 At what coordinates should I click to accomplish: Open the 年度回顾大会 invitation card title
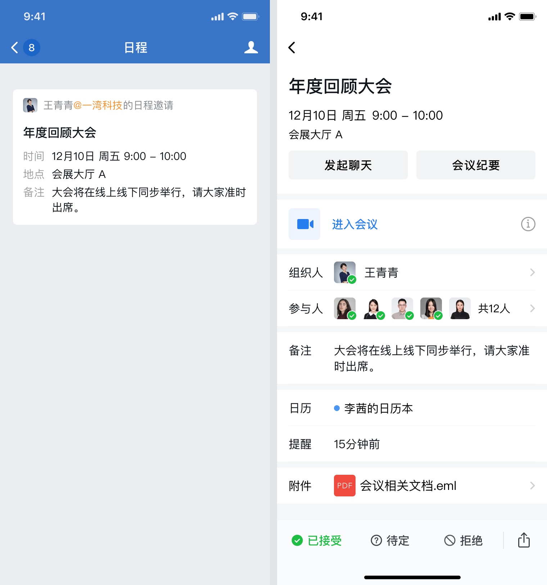pos(60,133)
